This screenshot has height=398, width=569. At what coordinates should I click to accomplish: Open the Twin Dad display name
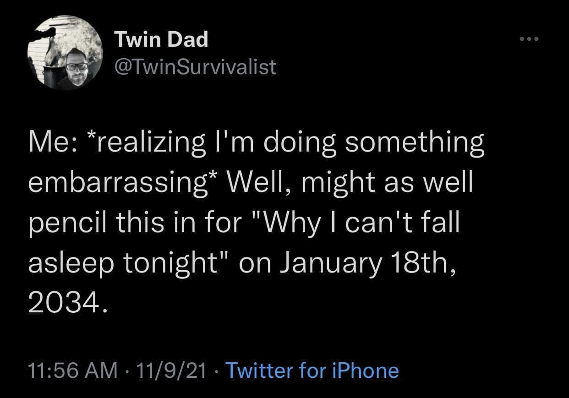tap(160, 40)
